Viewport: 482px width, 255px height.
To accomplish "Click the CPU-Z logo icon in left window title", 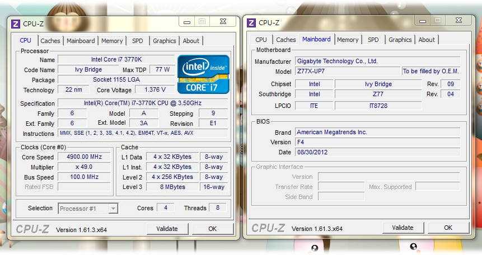I will coord(15,23).
